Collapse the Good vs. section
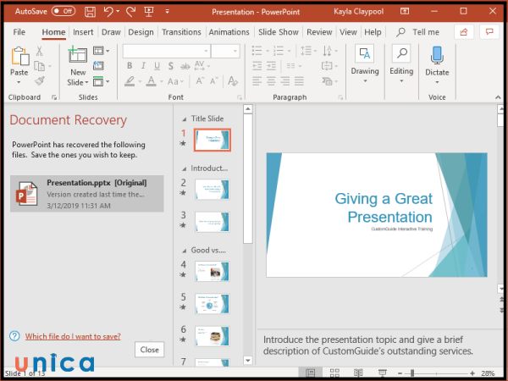The height and width of the screenshot is (381, 508). [x=184, y=250]
